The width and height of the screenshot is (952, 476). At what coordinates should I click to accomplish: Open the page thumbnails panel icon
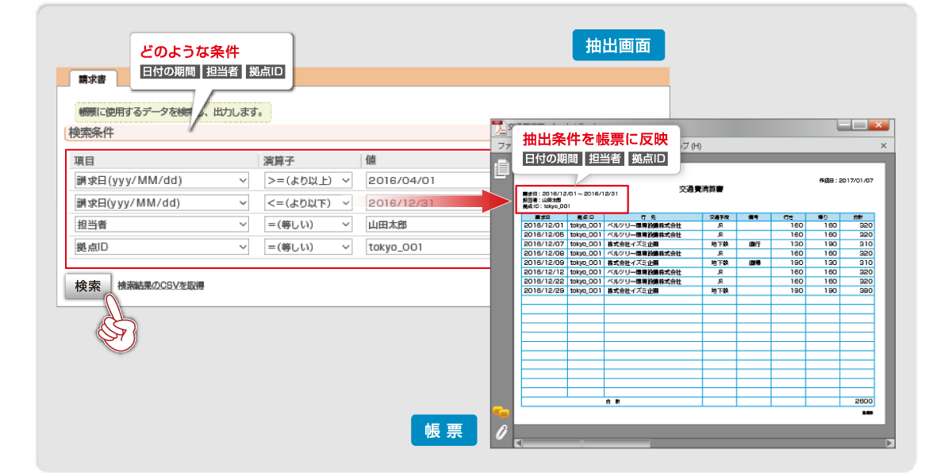click(x=501, y=168)
